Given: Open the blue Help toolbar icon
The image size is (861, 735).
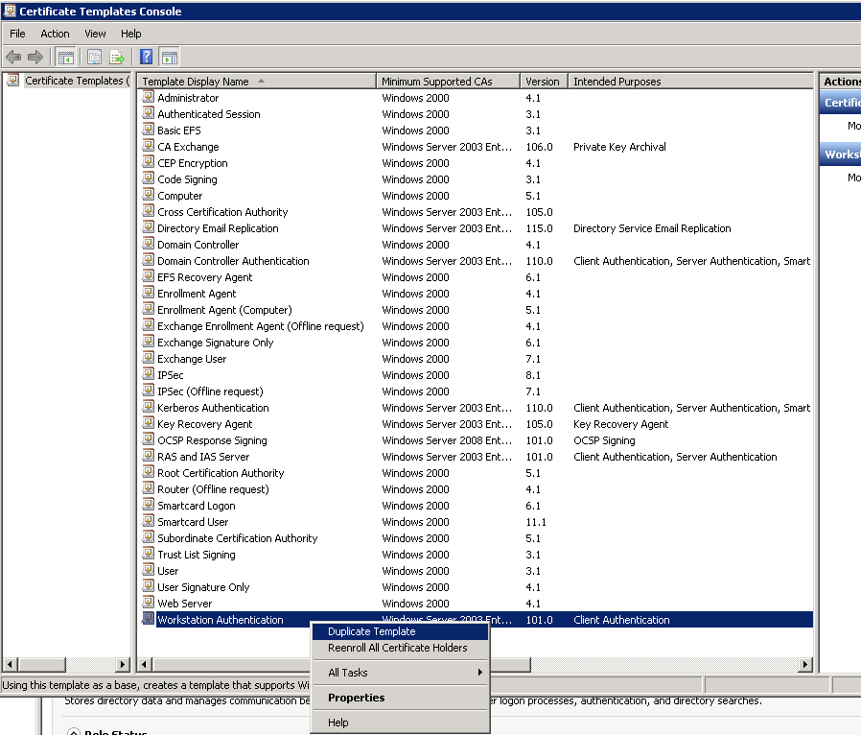Looking at the screenshot, I should pyautogui.click(x=146, y=57).
